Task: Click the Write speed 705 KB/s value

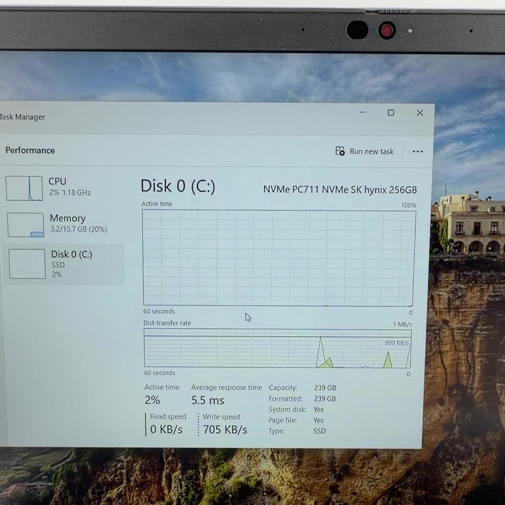Action: tap(225, 430)
